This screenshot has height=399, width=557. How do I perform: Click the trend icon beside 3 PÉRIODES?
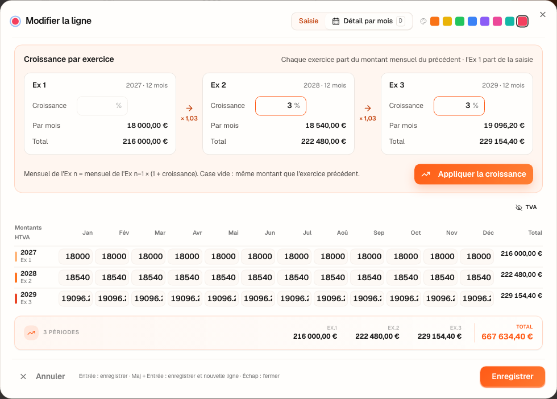[x=31, y=332]
